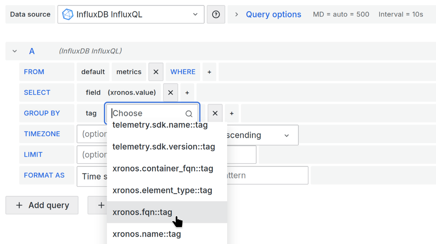Click the GROUP BY label
436x244 pixels.
tap(42, 113)
